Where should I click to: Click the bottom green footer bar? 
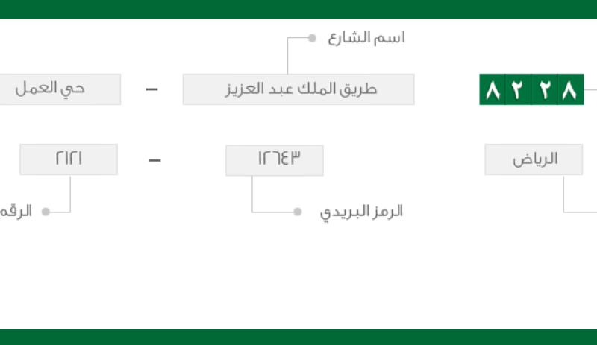click(x=298, y=337)
